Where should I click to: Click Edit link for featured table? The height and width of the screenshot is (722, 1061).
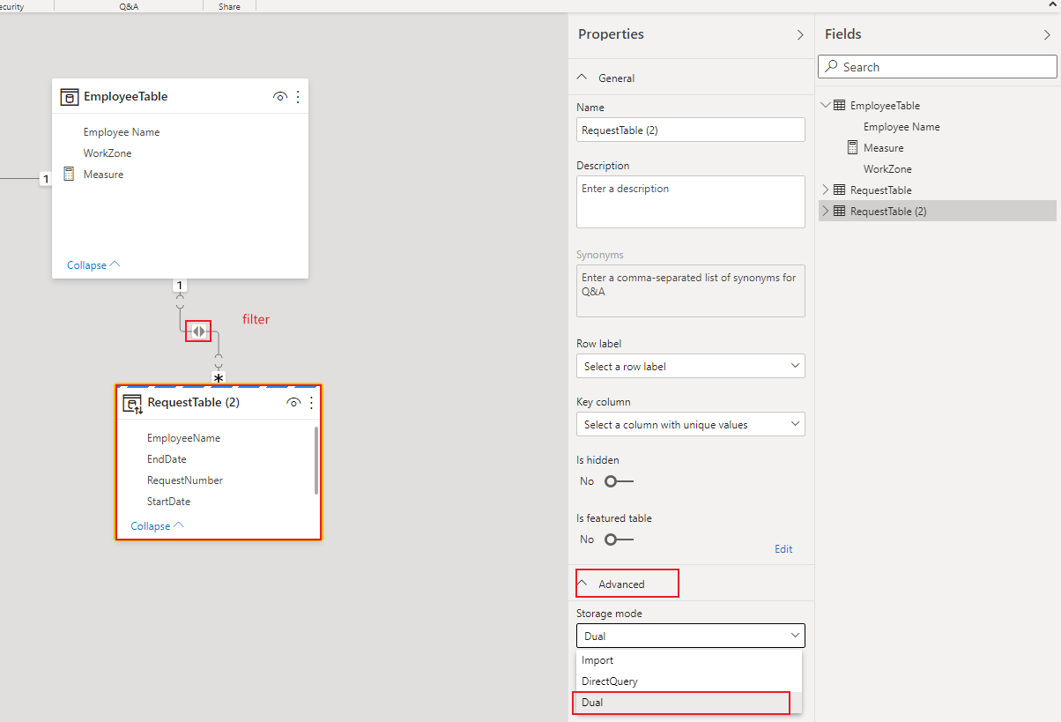point(783,549)
